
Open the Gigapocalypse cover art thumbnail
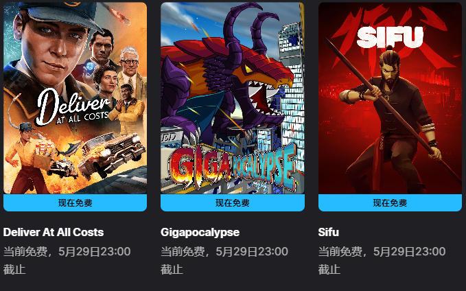tap(233, 98)
